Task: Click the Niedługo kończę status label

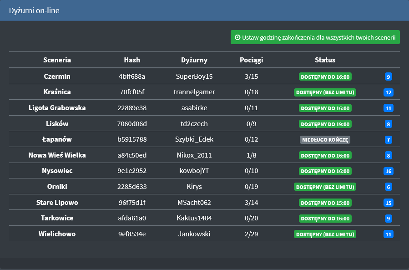Action: pyautogui.click(x=325, y=140)
